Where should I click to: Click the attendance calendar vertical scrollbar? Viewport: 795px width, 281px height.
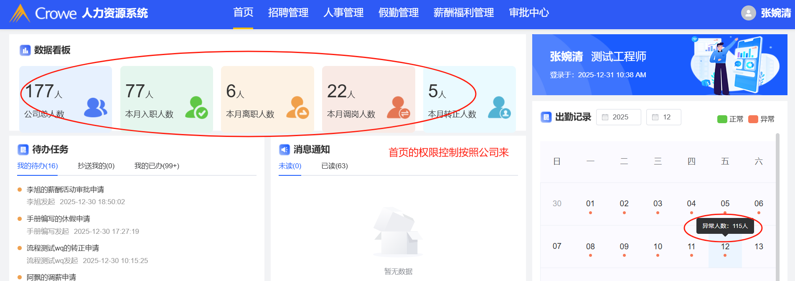click(777, 207)
